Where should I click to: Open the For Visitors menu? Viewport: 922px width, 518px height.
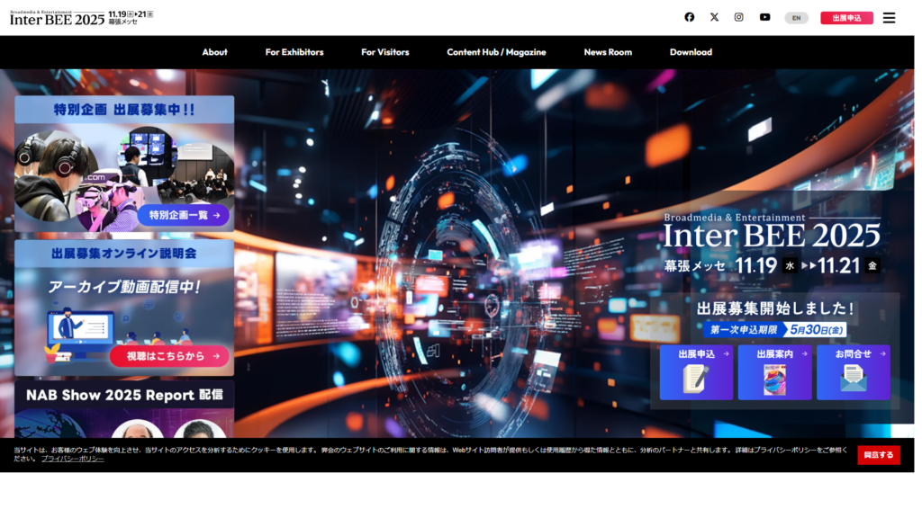click(x=385, y=52)
